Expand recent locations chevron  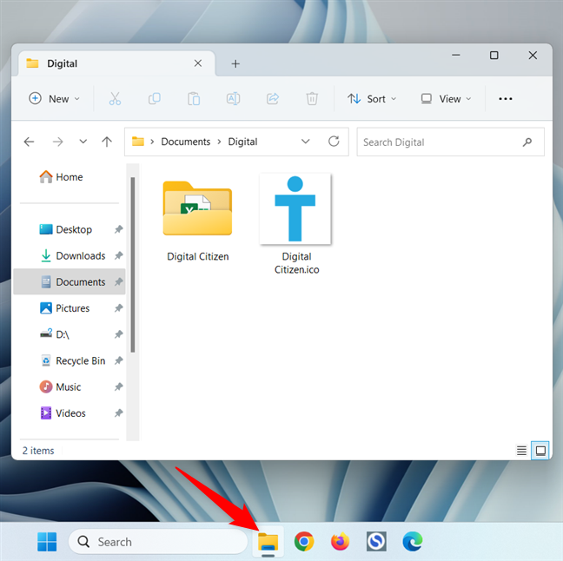83,142
